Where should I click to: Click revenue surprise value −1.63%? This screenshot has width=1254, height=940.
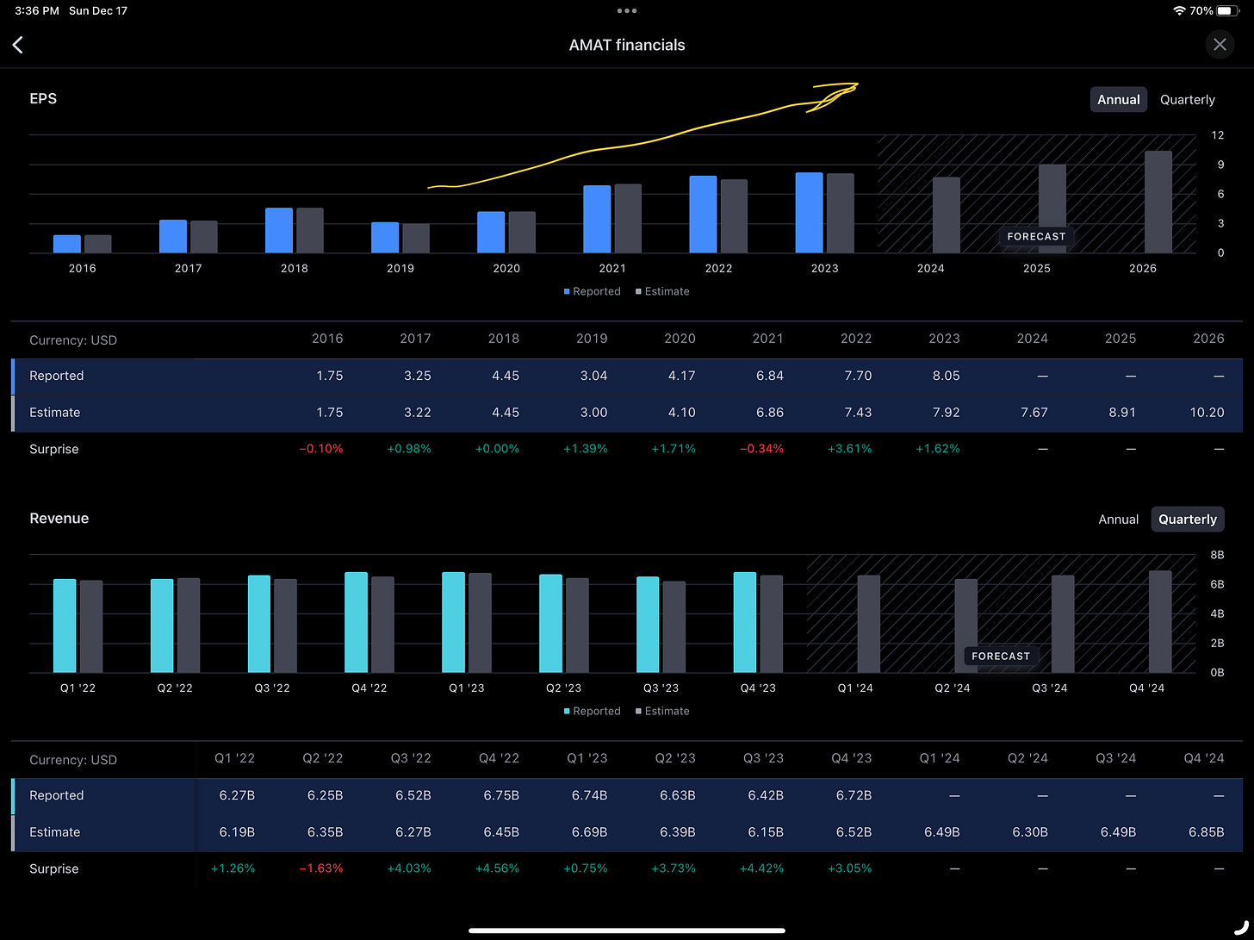320,868
